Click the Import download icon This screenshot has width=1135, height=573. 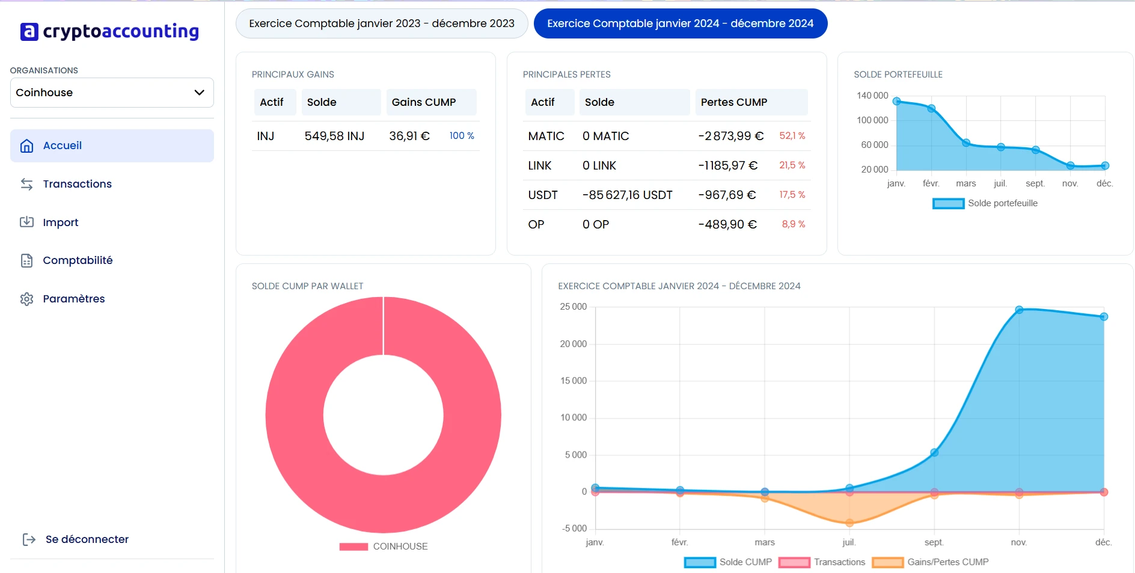coord(26,222)
